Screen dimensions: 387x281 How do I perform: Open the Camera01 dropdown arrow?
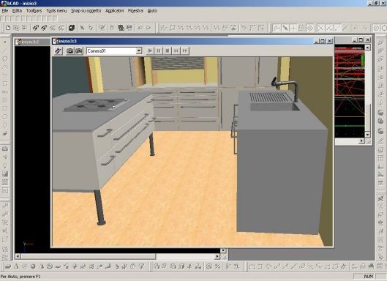tap(139, 50)
